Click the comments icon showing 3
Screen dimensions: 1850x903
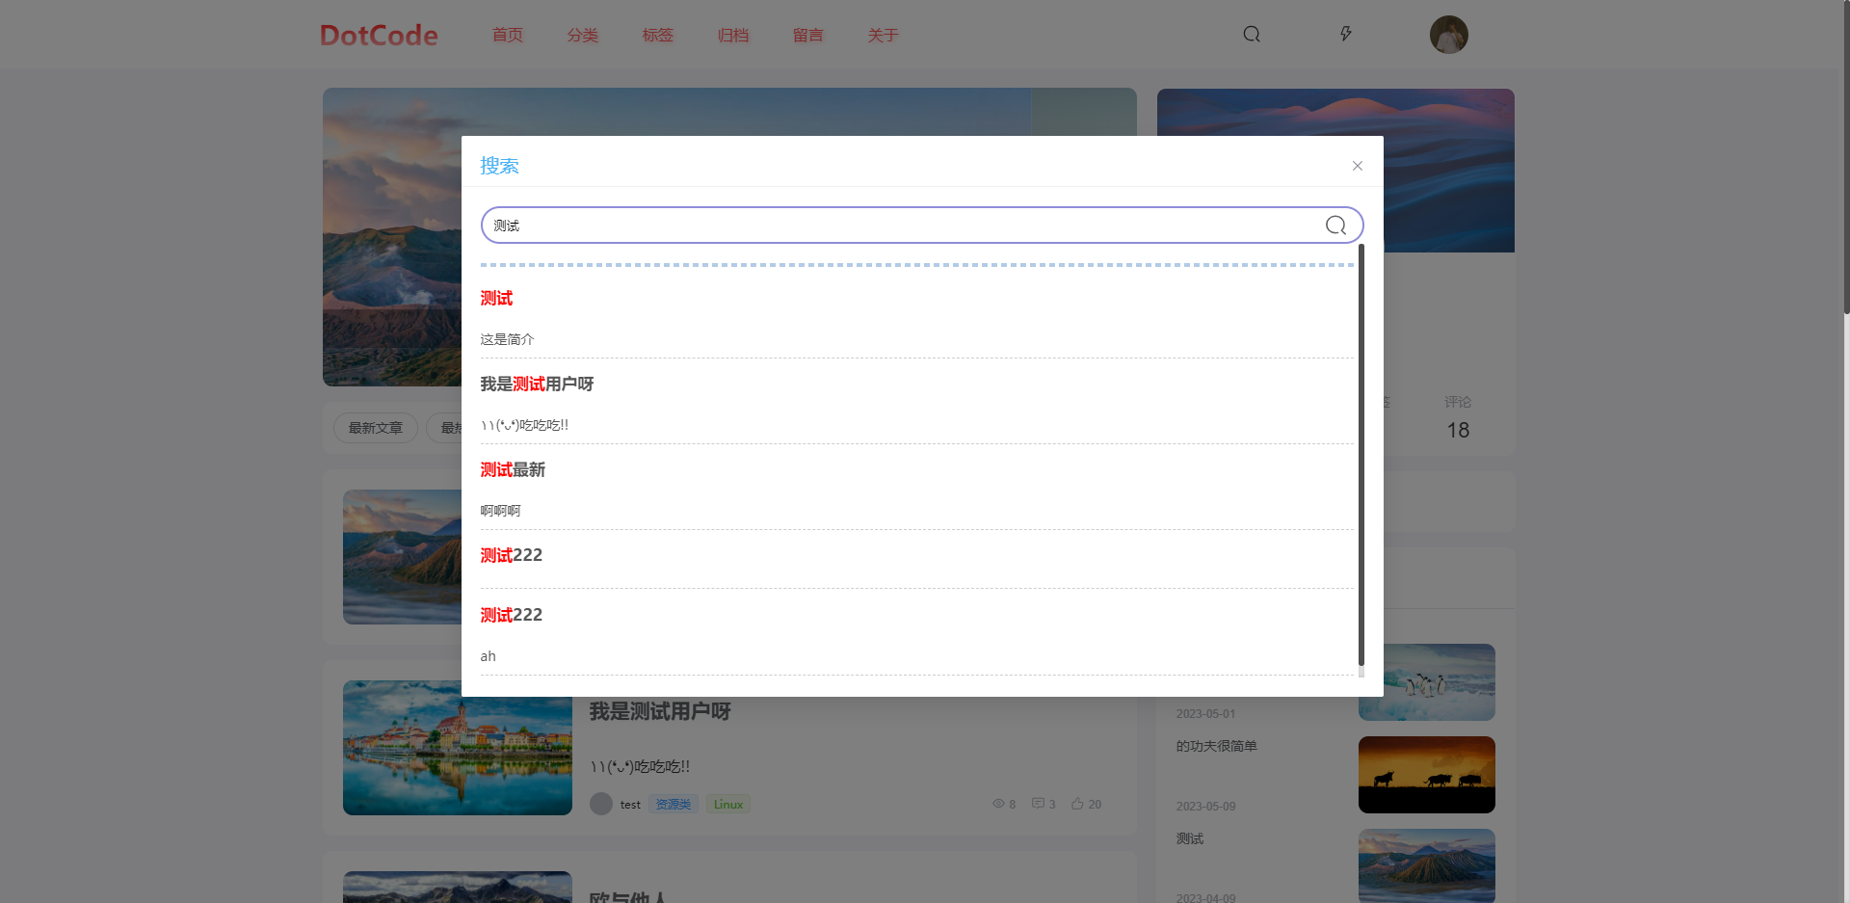tap(1038, 804)
